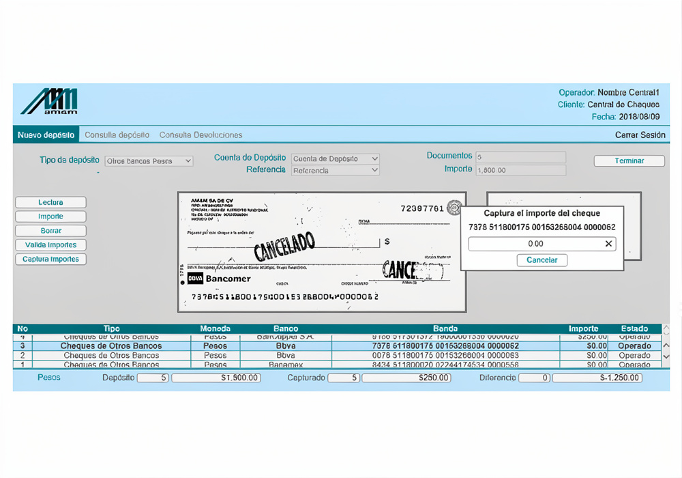This screenshot has height=478, width=682.
Task: Click the operator name Nombre Central1
Action: point(629,92)
